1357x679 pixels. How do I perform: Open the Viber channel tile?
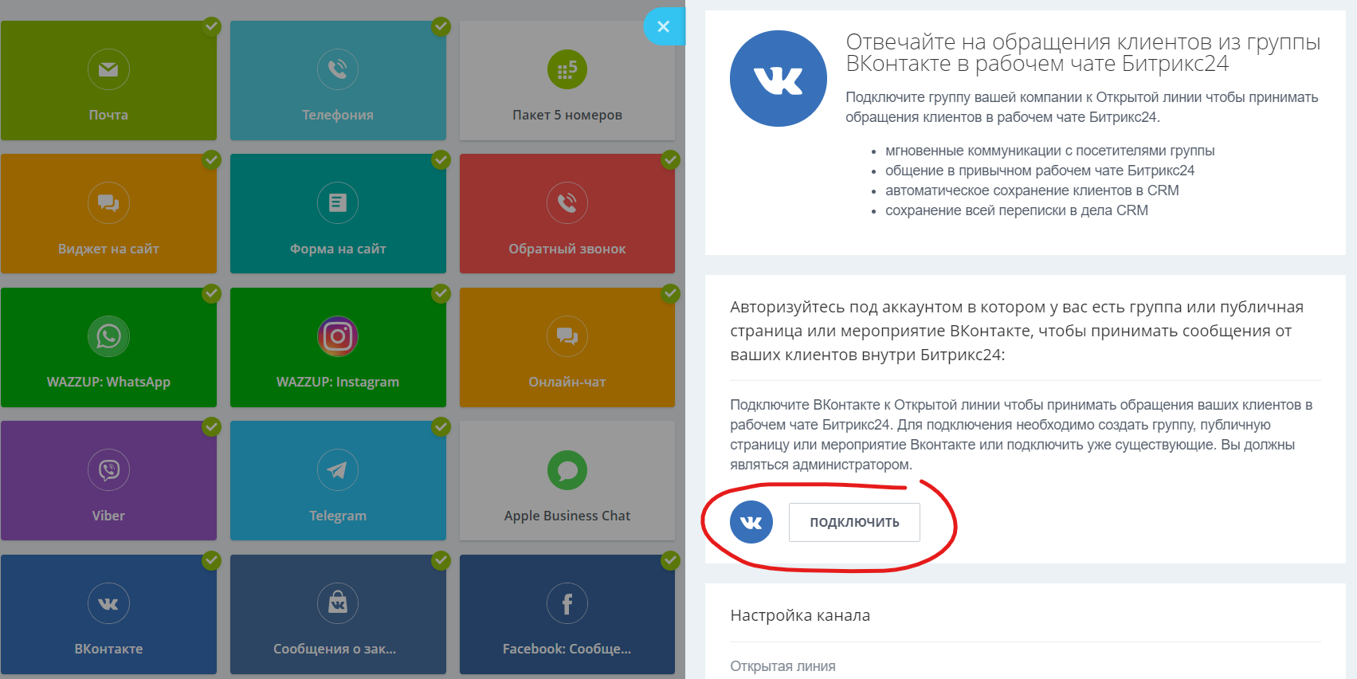point(108,481)
